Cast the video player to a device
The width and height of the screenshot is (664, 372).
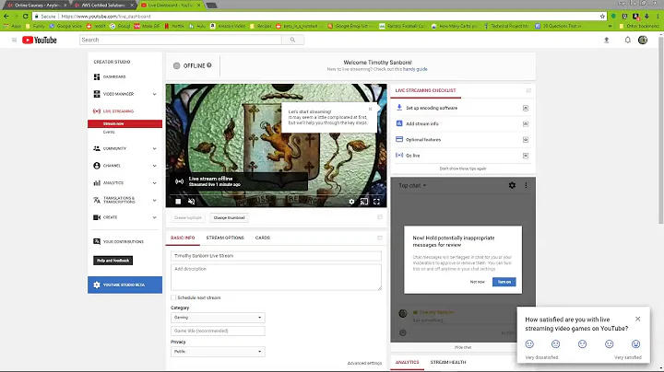[x=364, y=202]
